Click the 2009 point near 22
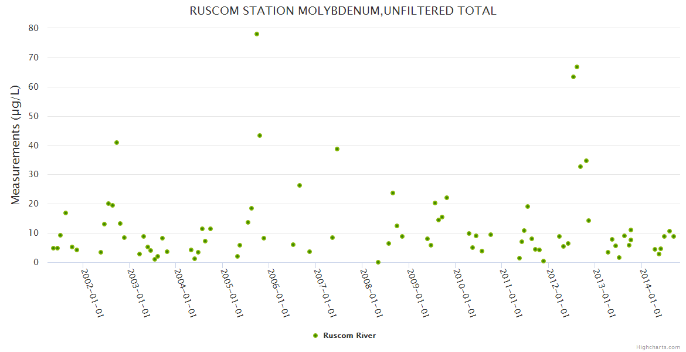The width and height of the screenshot is (686, 352). [447, 198]
